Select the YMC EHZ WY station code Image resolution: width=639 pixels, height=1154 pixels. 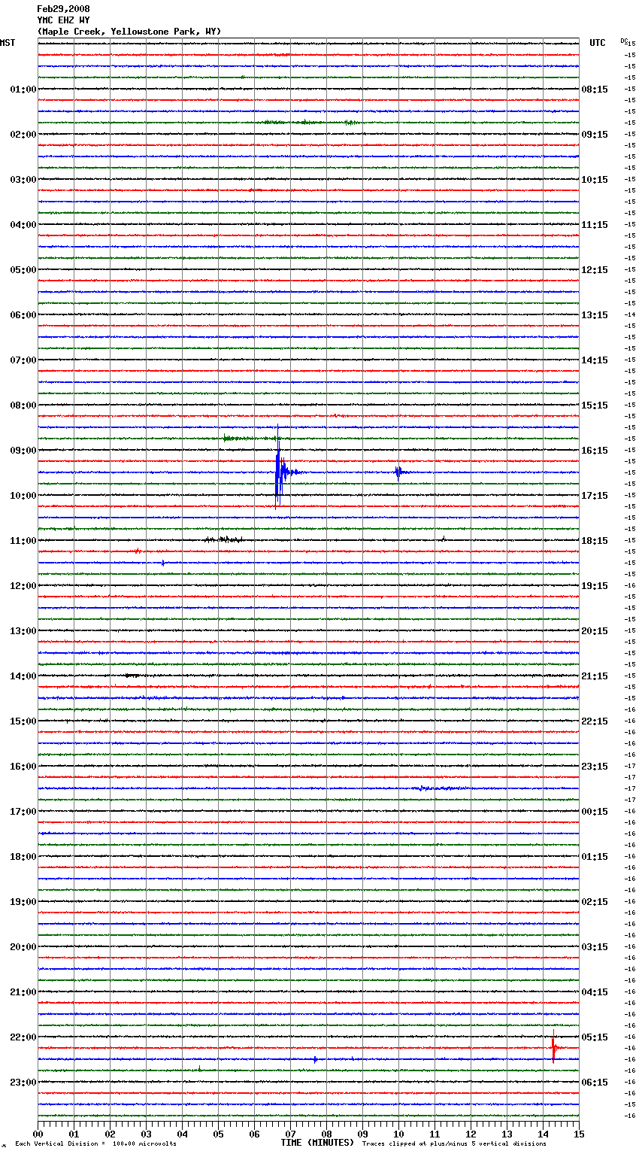pyautogui.click(x=63, y=20)
